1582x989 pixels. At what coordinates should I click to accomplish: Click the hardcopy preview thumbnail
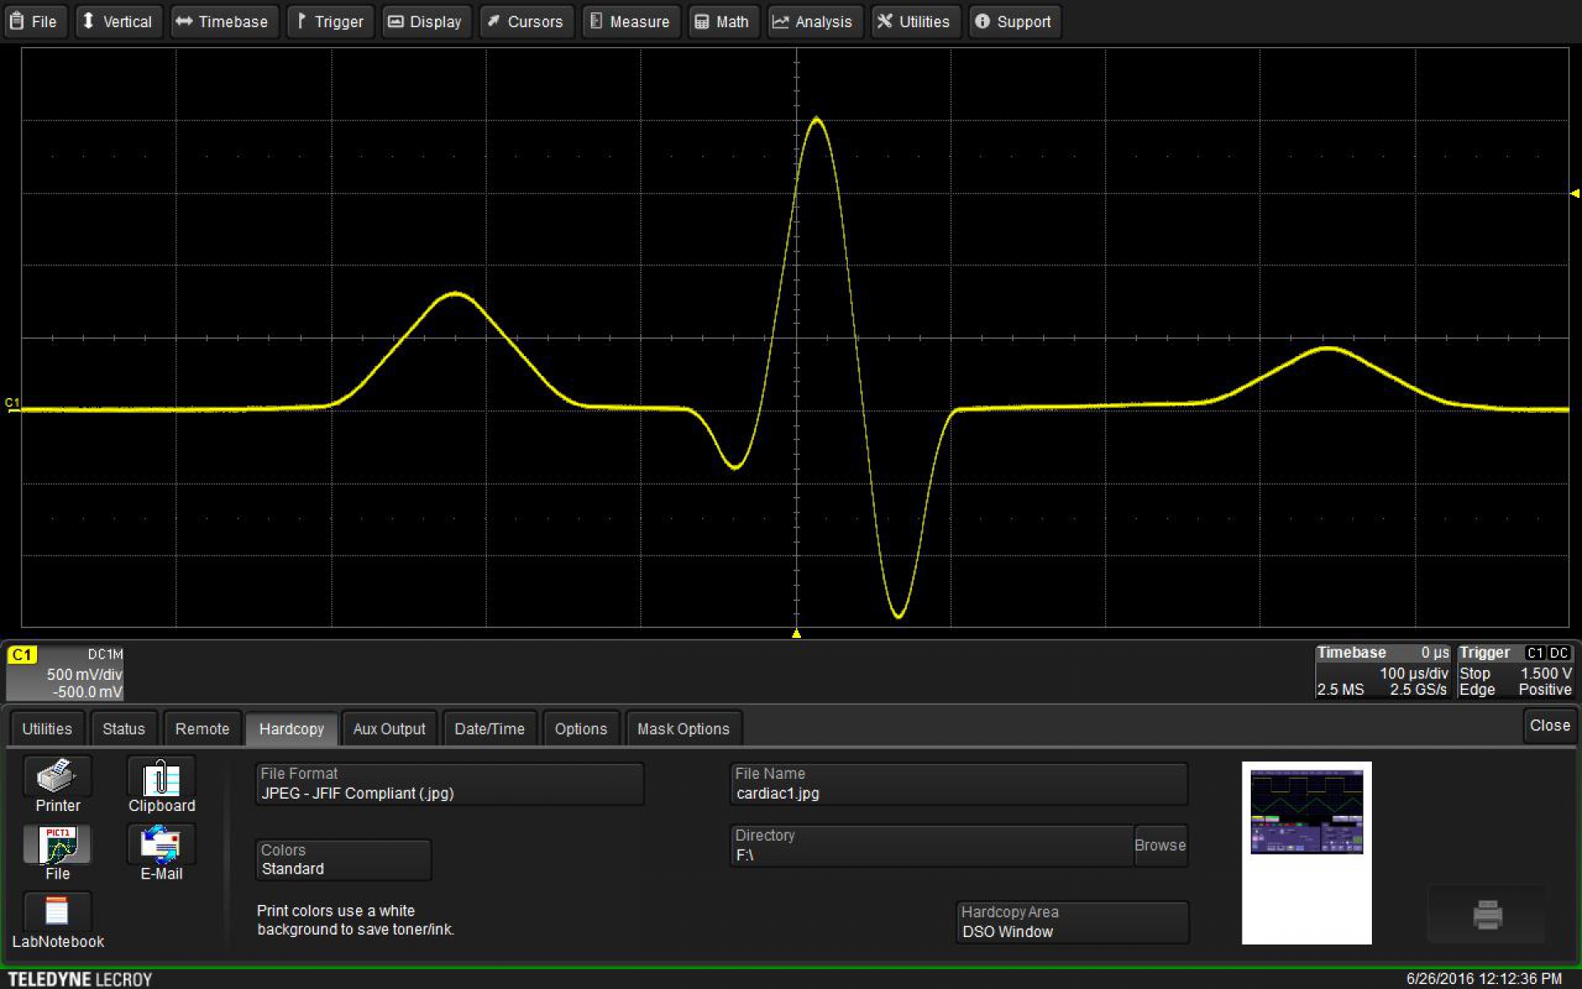tap(1306, 852)
